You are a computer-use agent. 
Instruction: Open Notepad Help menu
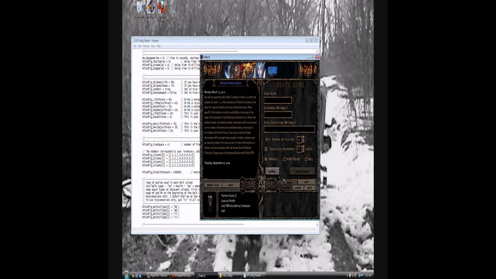(x=158, y=46)
